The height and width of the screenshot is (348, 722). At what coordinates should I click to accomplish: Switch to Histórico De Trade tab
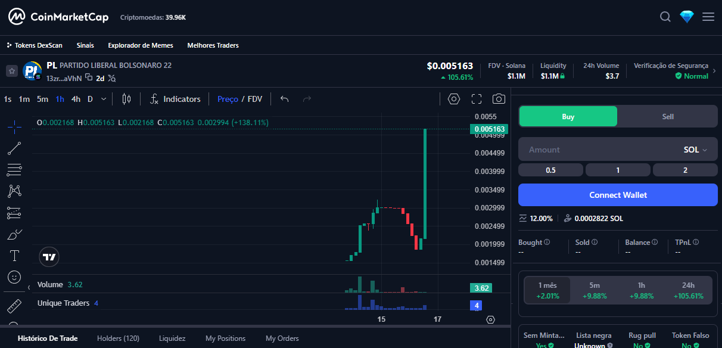[x=48, y=338]
